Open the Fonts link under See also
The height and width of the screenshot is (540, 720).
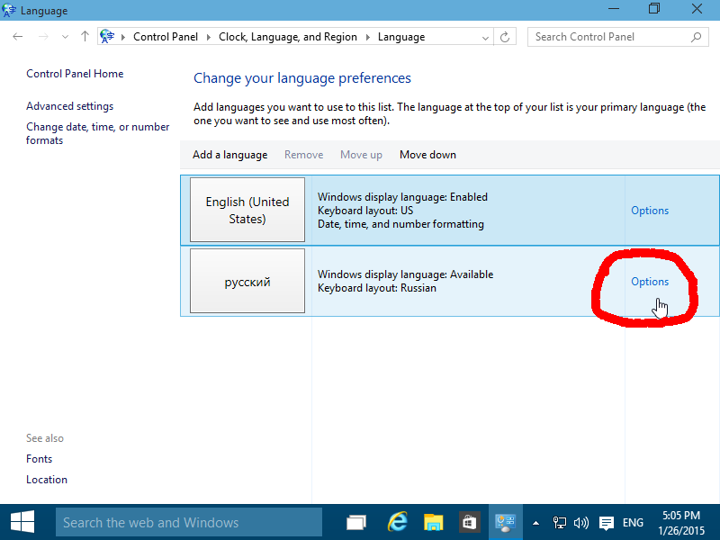point(39,459)
